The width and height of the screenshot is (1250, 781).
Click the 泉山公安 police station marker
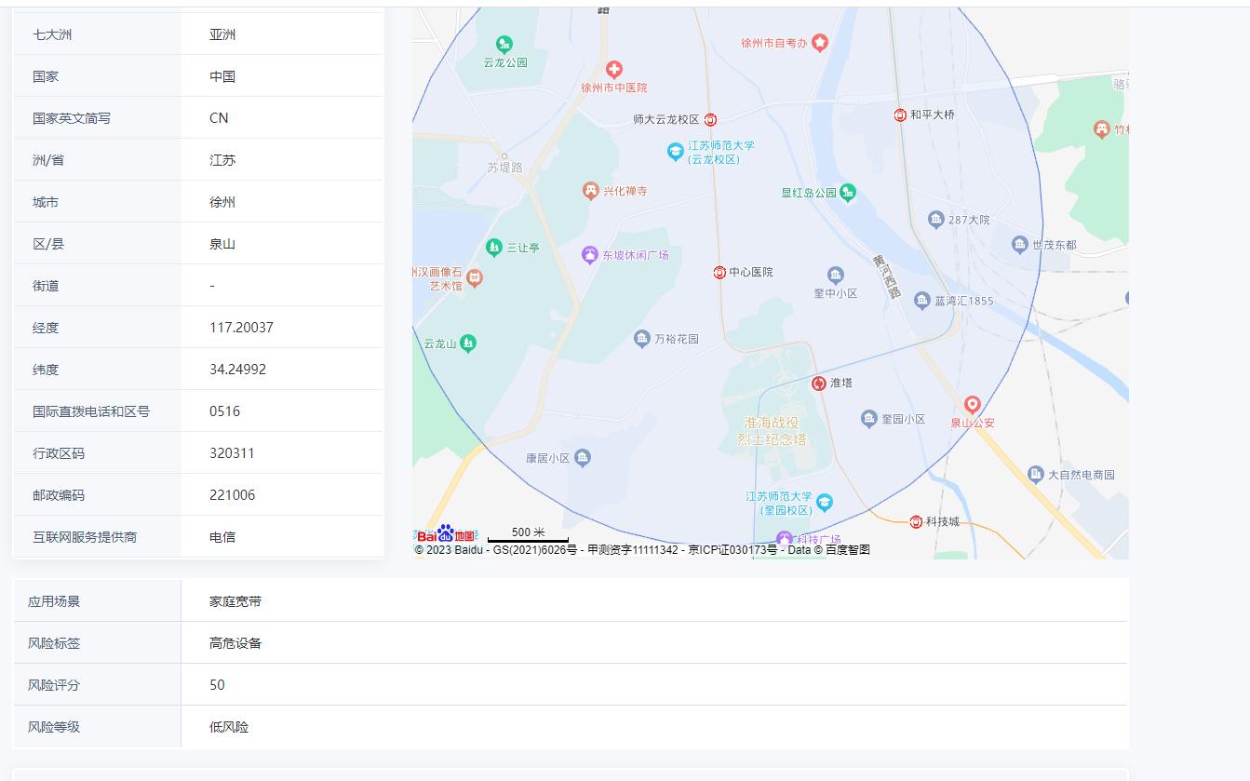pyautogui.click(x=971, y=405)
